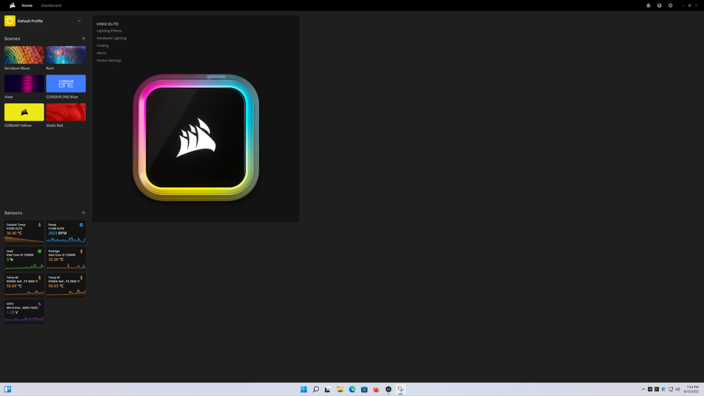The image size is (704, 396).
Task: Open Device Settings
Action: click(109, 60)
